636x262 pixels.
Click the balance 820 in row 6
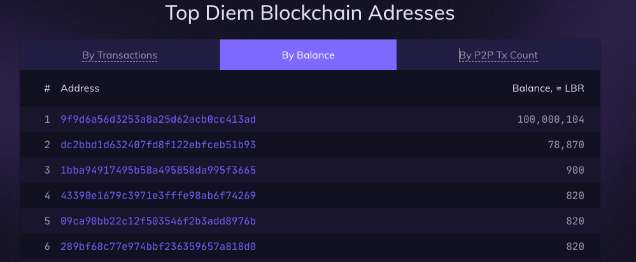click(574, 246)
